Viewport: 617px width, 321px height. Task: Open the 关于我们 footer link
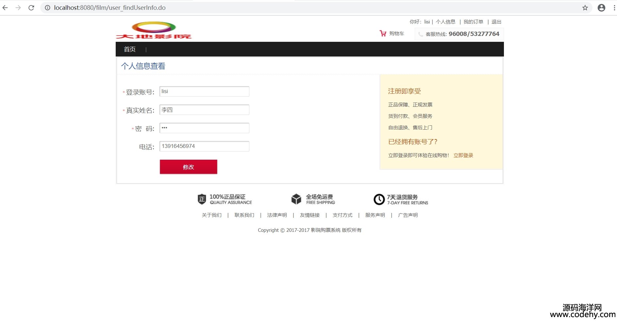click(212, 215)
